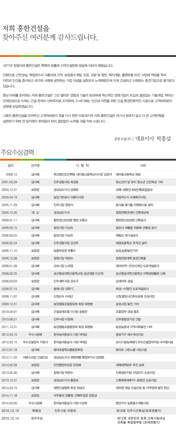
Task: Click '대한건설협회 회장 최삼규' cell
Action: pyautogui.click(x=69, y=388)
